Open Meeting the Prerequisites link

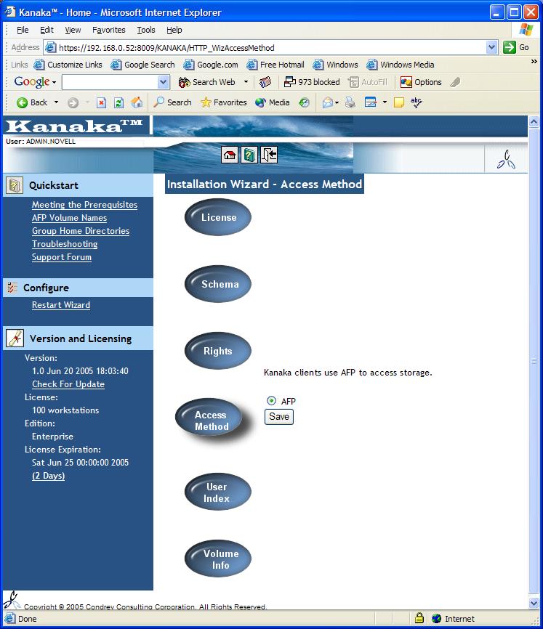[x=84, y=205]
